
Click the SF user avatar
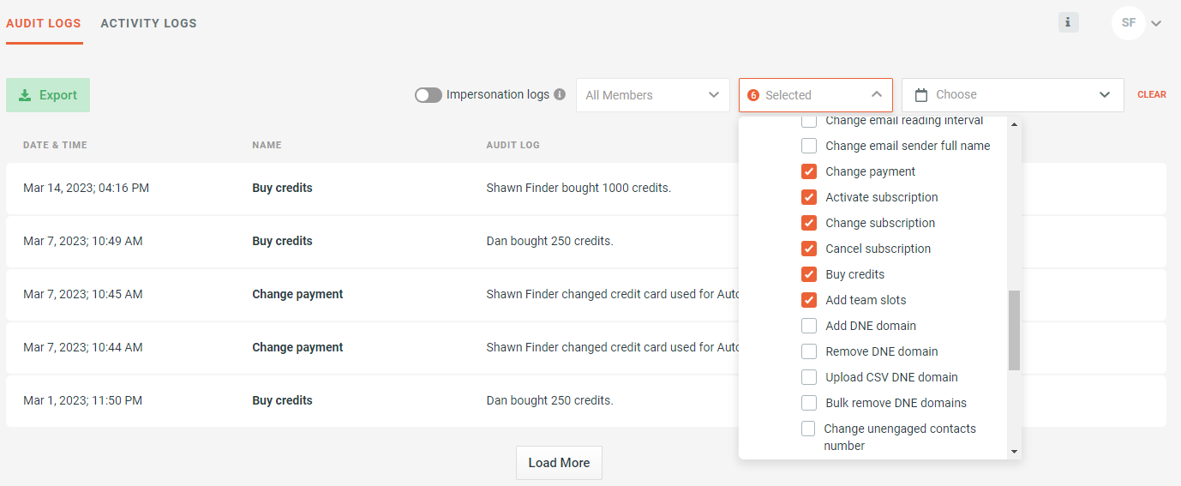coord(1129,23)
